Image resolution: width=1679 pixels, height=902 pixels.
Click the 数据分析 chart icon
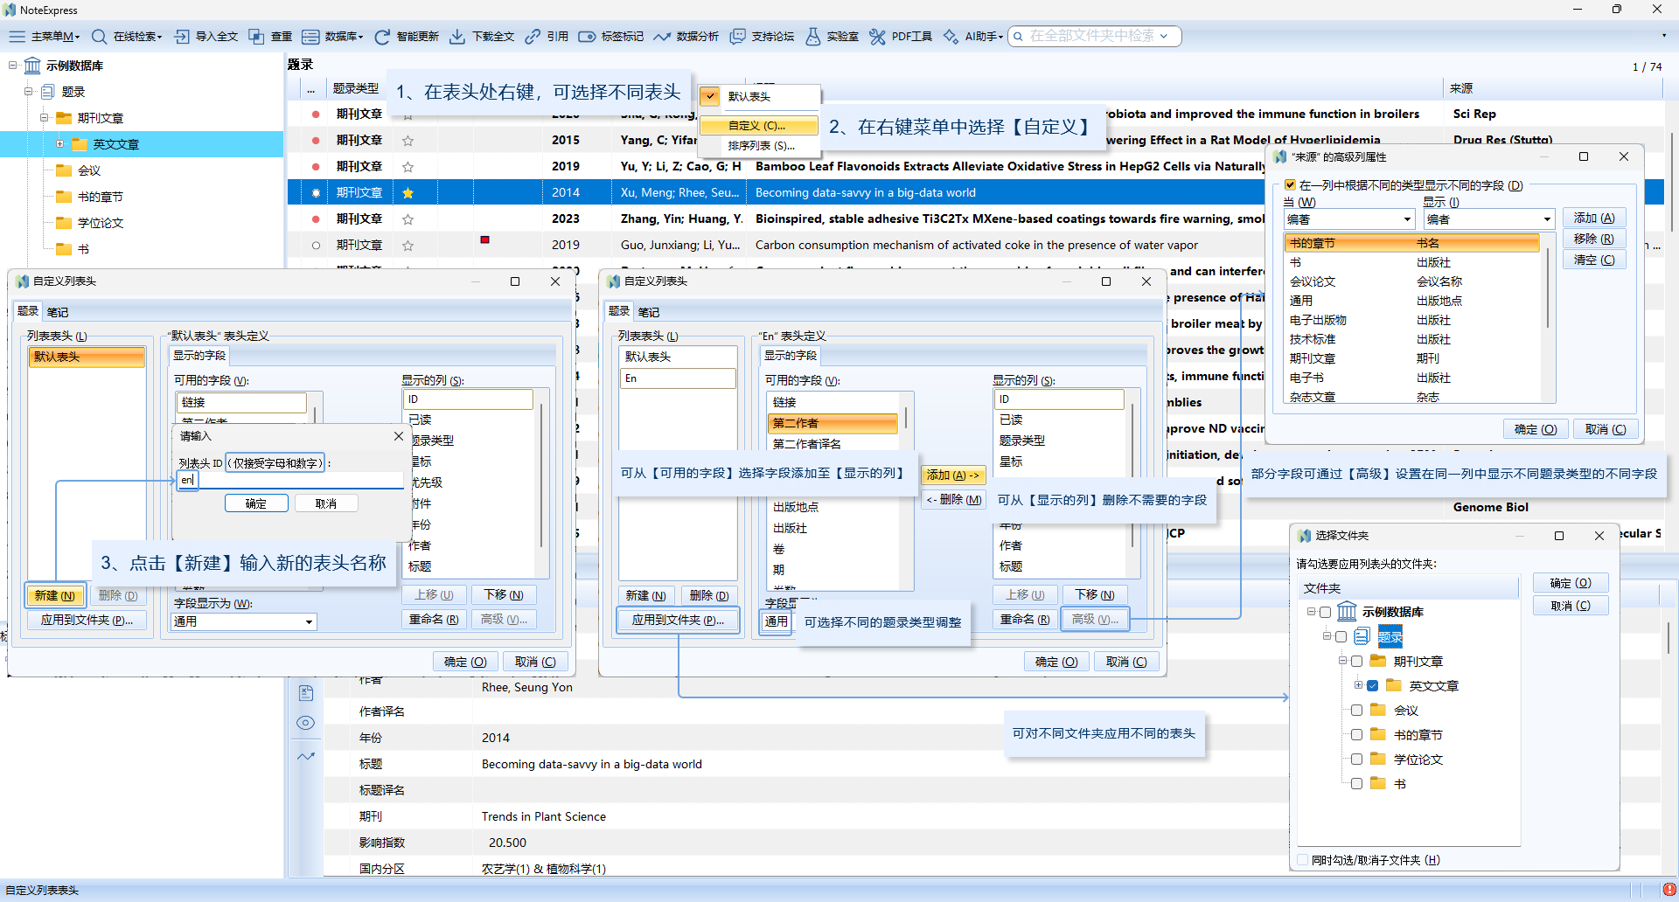tap(662, 37)
